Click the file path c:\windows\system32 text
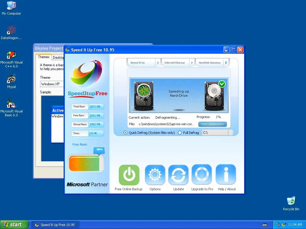306x229 pixels. pyautogui.click(x=166, y=124)
